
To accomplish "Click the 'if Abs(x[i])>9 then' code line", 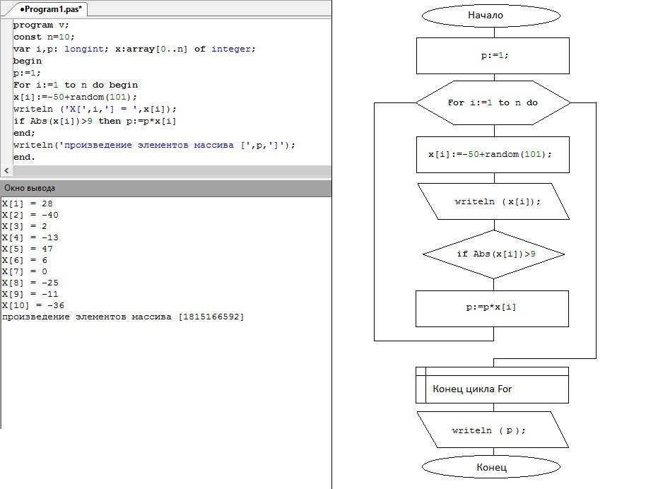I will [95, 121].
